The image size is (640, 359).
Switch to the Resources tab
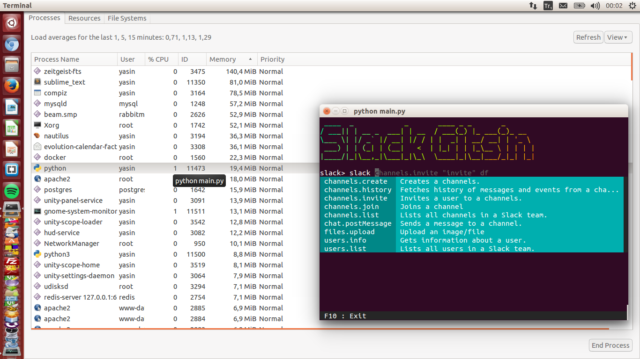[x=84, y=18]
